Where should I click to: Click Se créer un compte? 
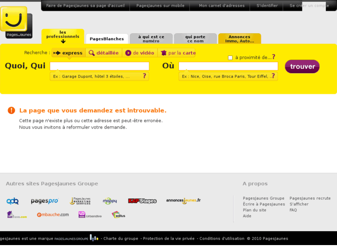309,6
